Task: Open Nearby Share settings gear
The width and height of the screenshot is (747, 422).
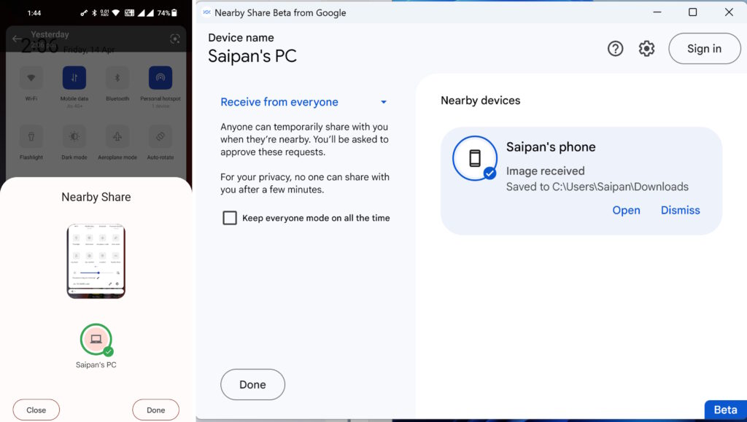Action: click(646, 49)
